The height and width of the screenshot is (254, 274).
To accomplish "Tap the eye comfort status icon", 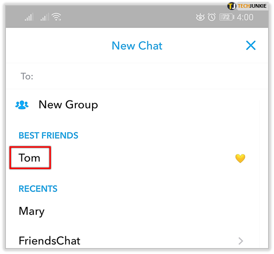I will [200, 17].
